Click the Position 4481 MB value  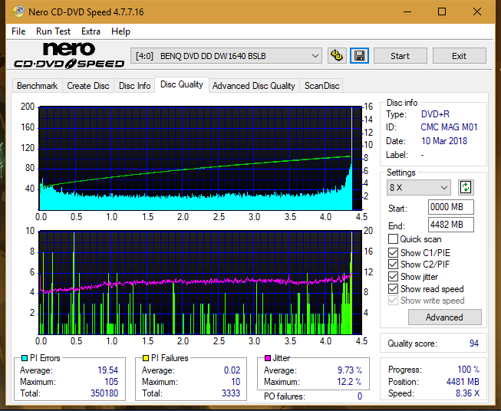(x=463, y=382)
